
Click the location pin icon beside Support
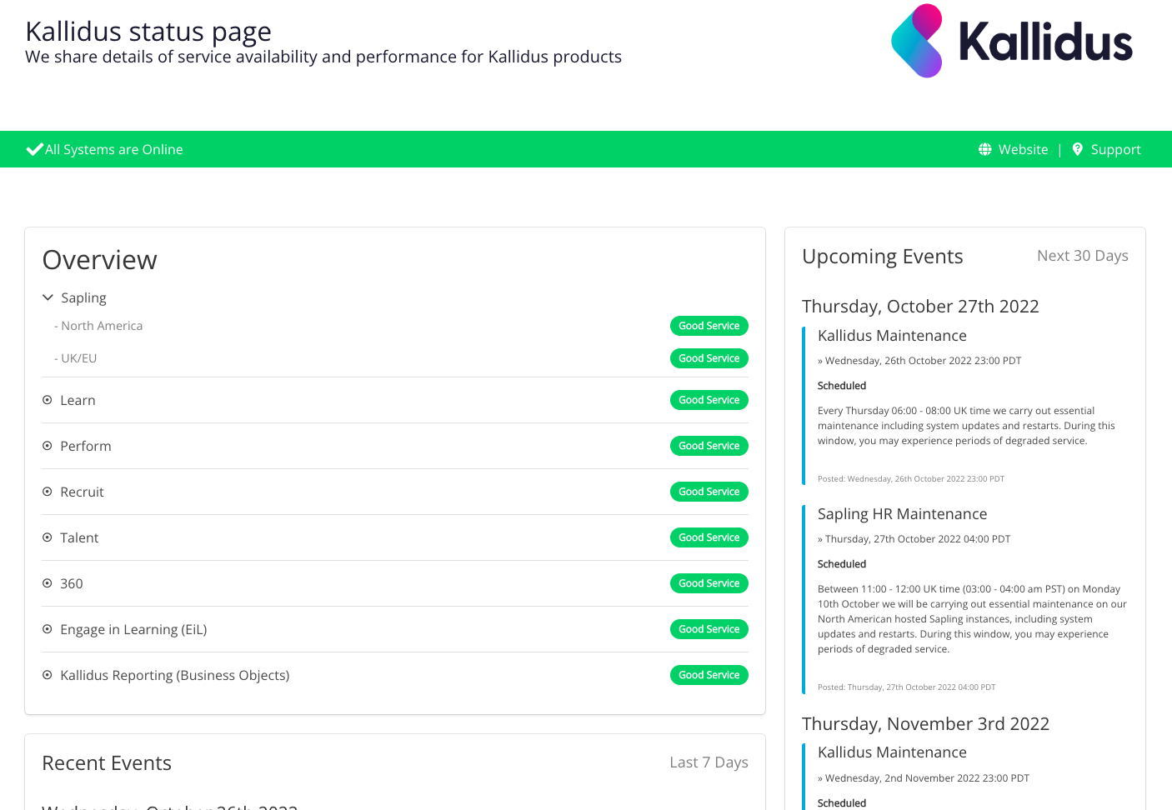(x=1077, y=149)
